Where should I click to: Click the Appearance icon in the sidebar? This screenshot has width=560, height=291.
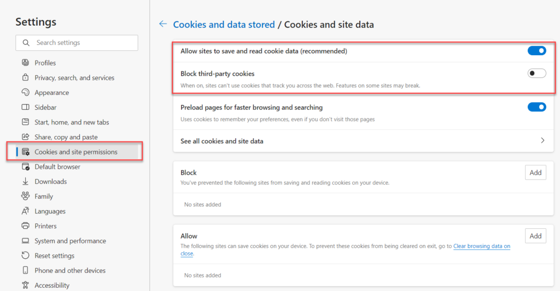[x=25, y=92]
